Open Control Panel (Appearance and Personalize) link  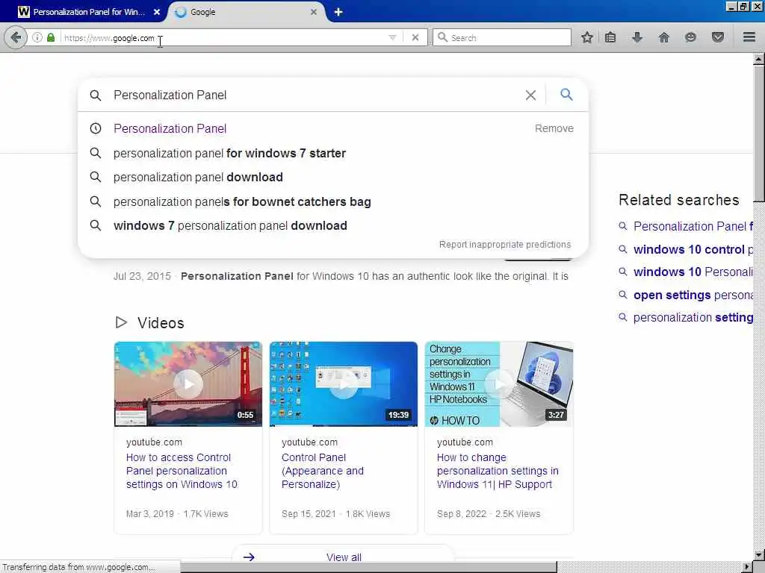click(x=323, y=471)
